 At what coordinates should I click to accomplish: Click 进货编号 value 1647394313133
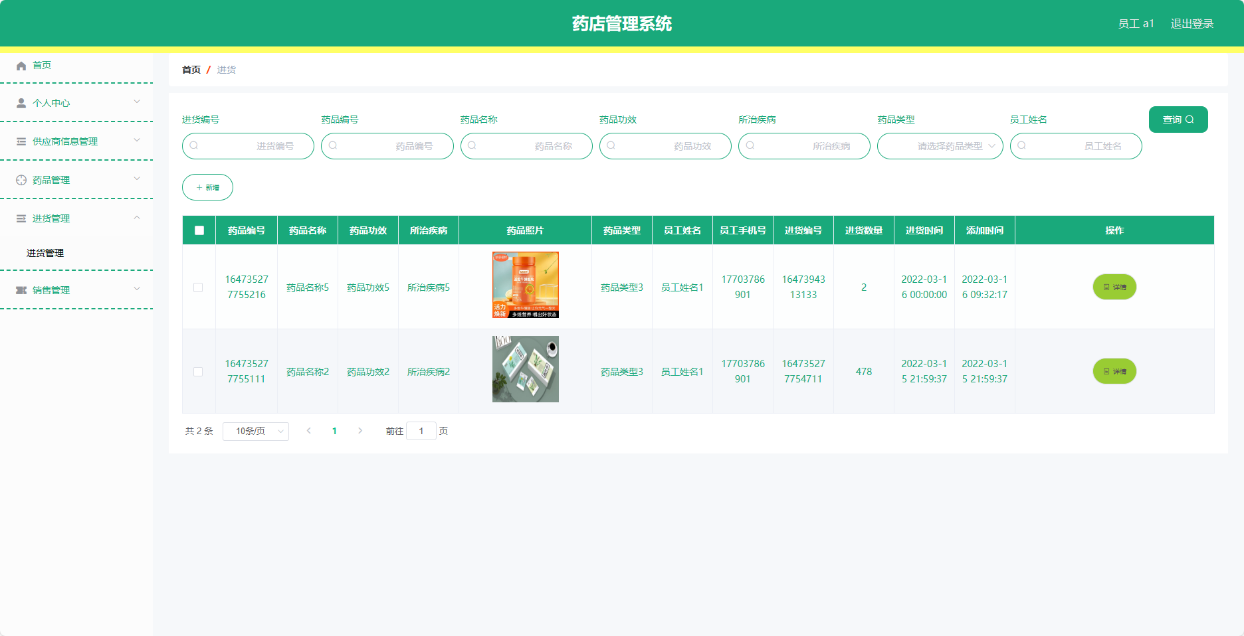tap(803, 287)
